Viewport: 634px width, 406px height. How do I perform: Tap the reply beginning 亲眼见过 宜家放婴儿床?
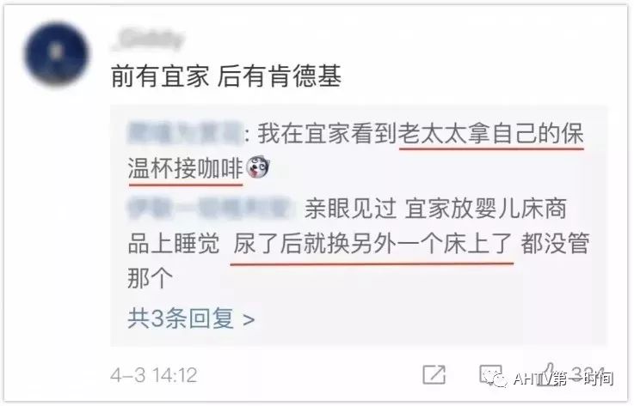[358, 244]
